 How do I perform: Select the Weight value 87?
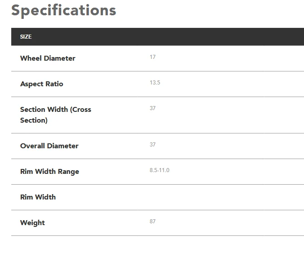click(x=152, y=222)
